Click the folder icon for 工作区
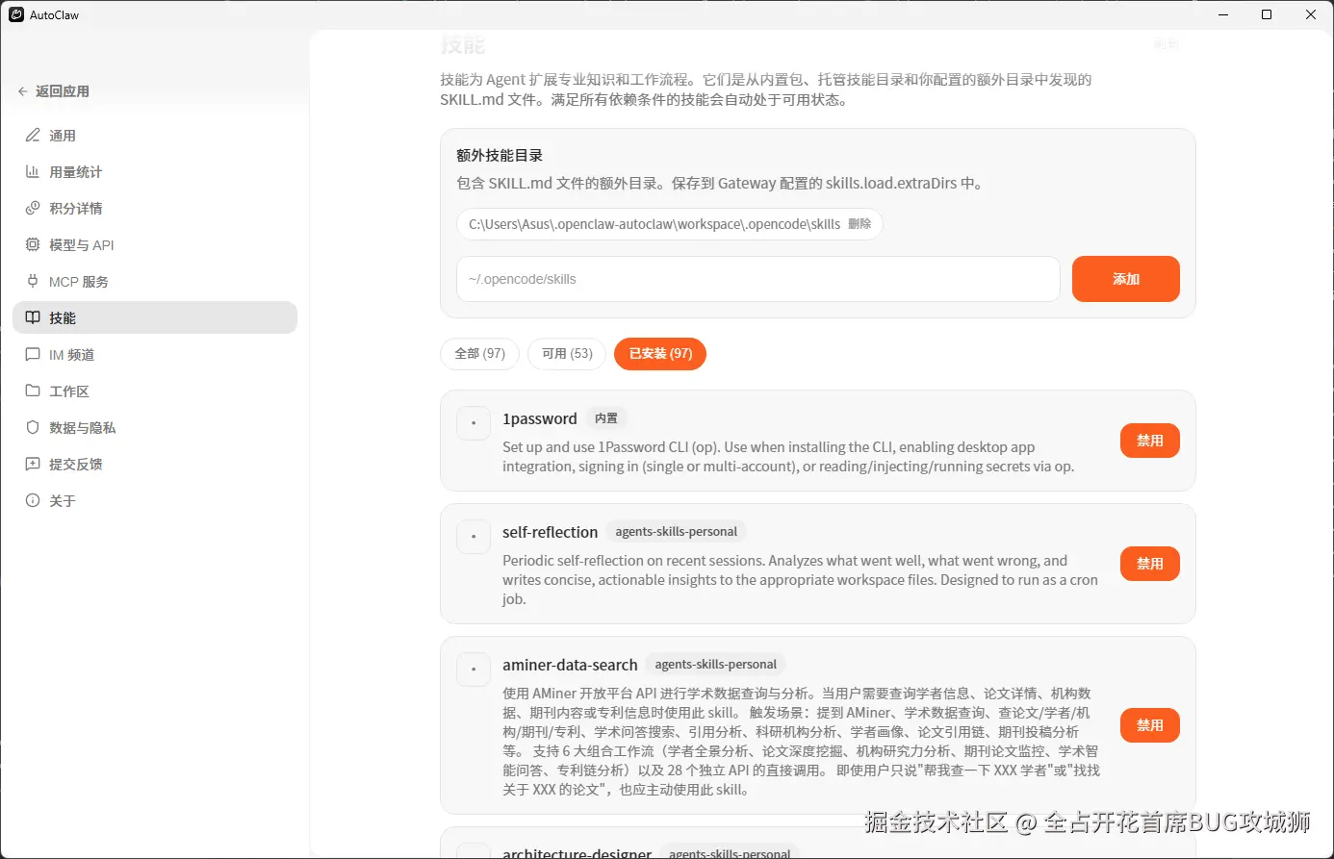The width and height of the screenshot is (1334, 859). pyautogui.click(x=33, y=392)
